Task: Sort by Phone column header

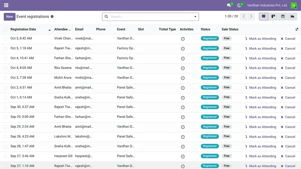Action: tap(101, 29)
